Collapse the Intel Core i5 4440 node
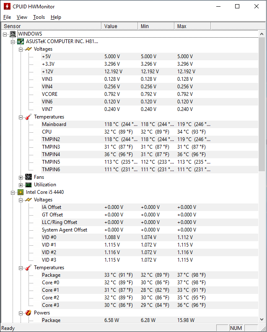267x332 pixels. (13, 193)
